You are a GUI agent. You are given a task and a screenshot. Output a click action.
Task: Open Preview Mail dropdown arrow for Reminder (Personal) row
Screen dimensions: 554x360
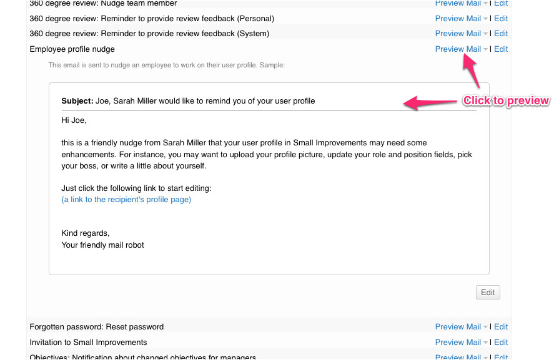click(486, 19)
